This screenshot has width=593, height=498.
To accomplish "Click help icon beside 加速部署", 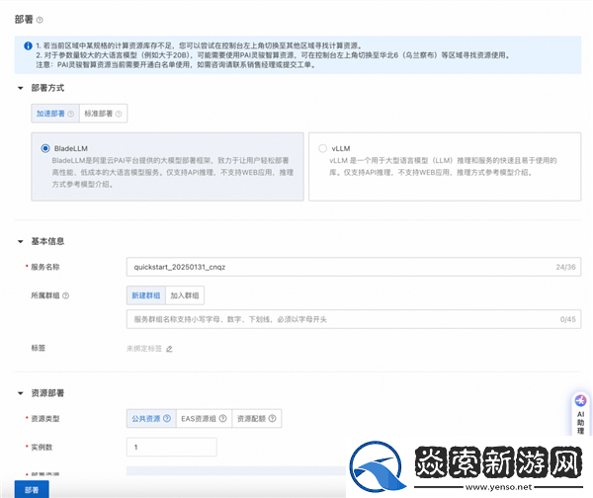I will click(71, 114).
